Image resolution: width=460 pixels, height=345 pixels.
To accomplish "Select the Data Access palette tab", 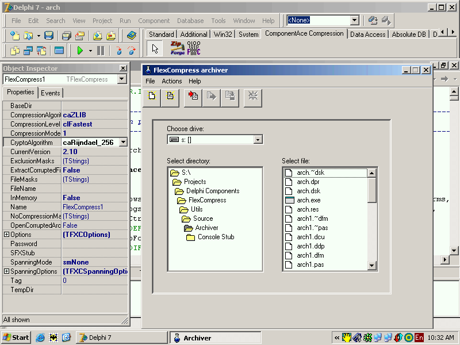I will [367, 34].
